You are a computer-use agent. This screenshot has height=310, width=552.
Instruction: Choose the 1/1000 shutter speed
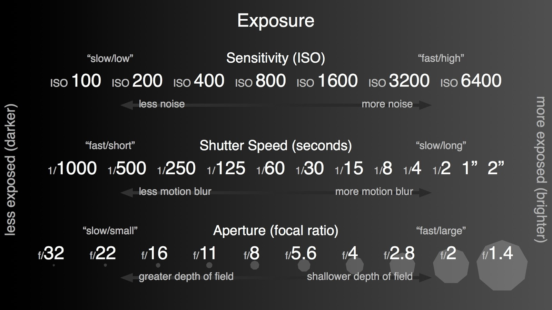(72, 169)
